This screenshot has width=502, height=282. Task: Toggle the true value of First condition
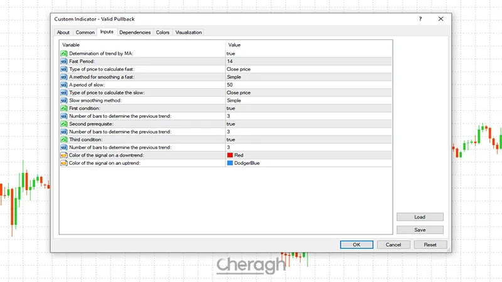point(231,108)
